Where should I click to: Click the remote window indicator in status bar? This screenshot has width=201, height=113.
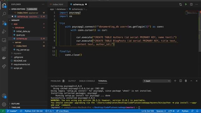tap(3, 111)
